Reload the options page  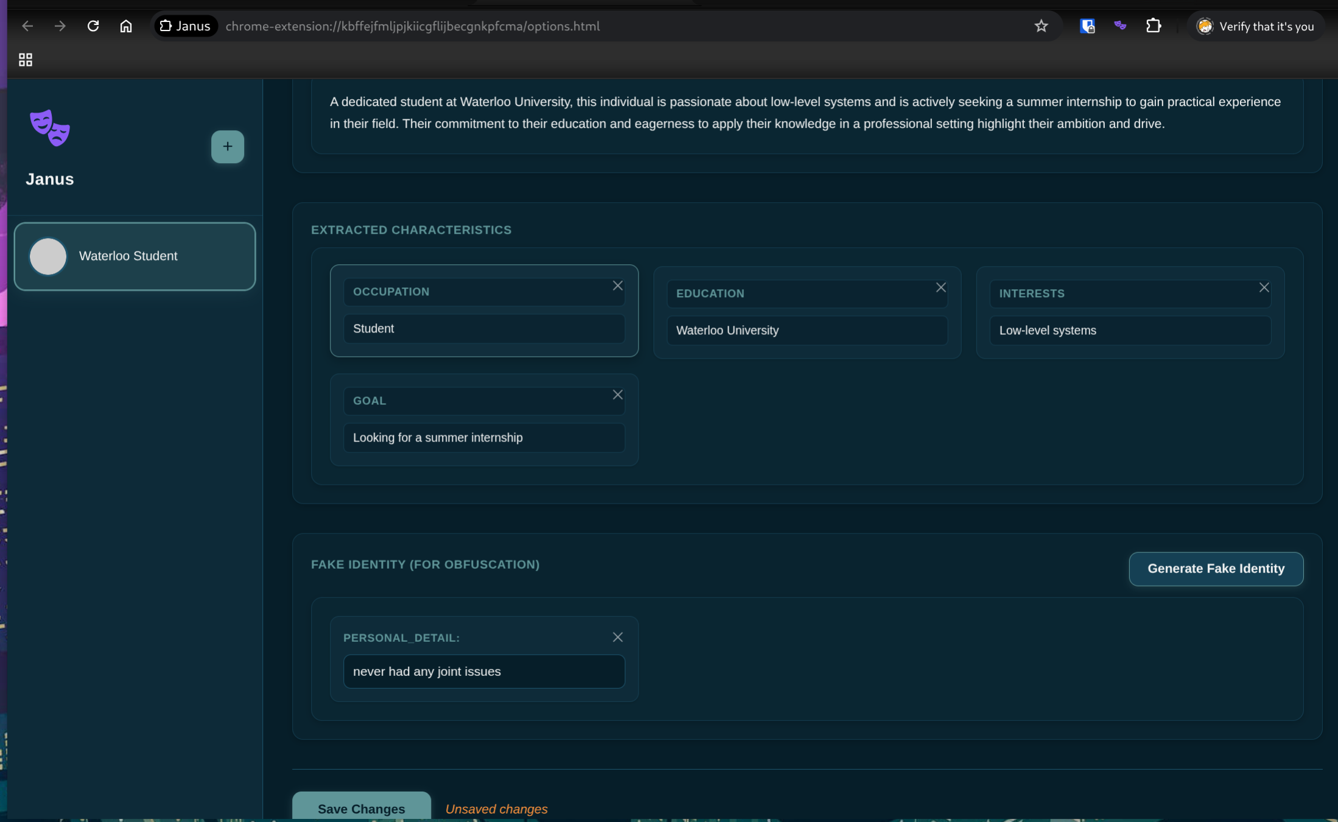93,26
